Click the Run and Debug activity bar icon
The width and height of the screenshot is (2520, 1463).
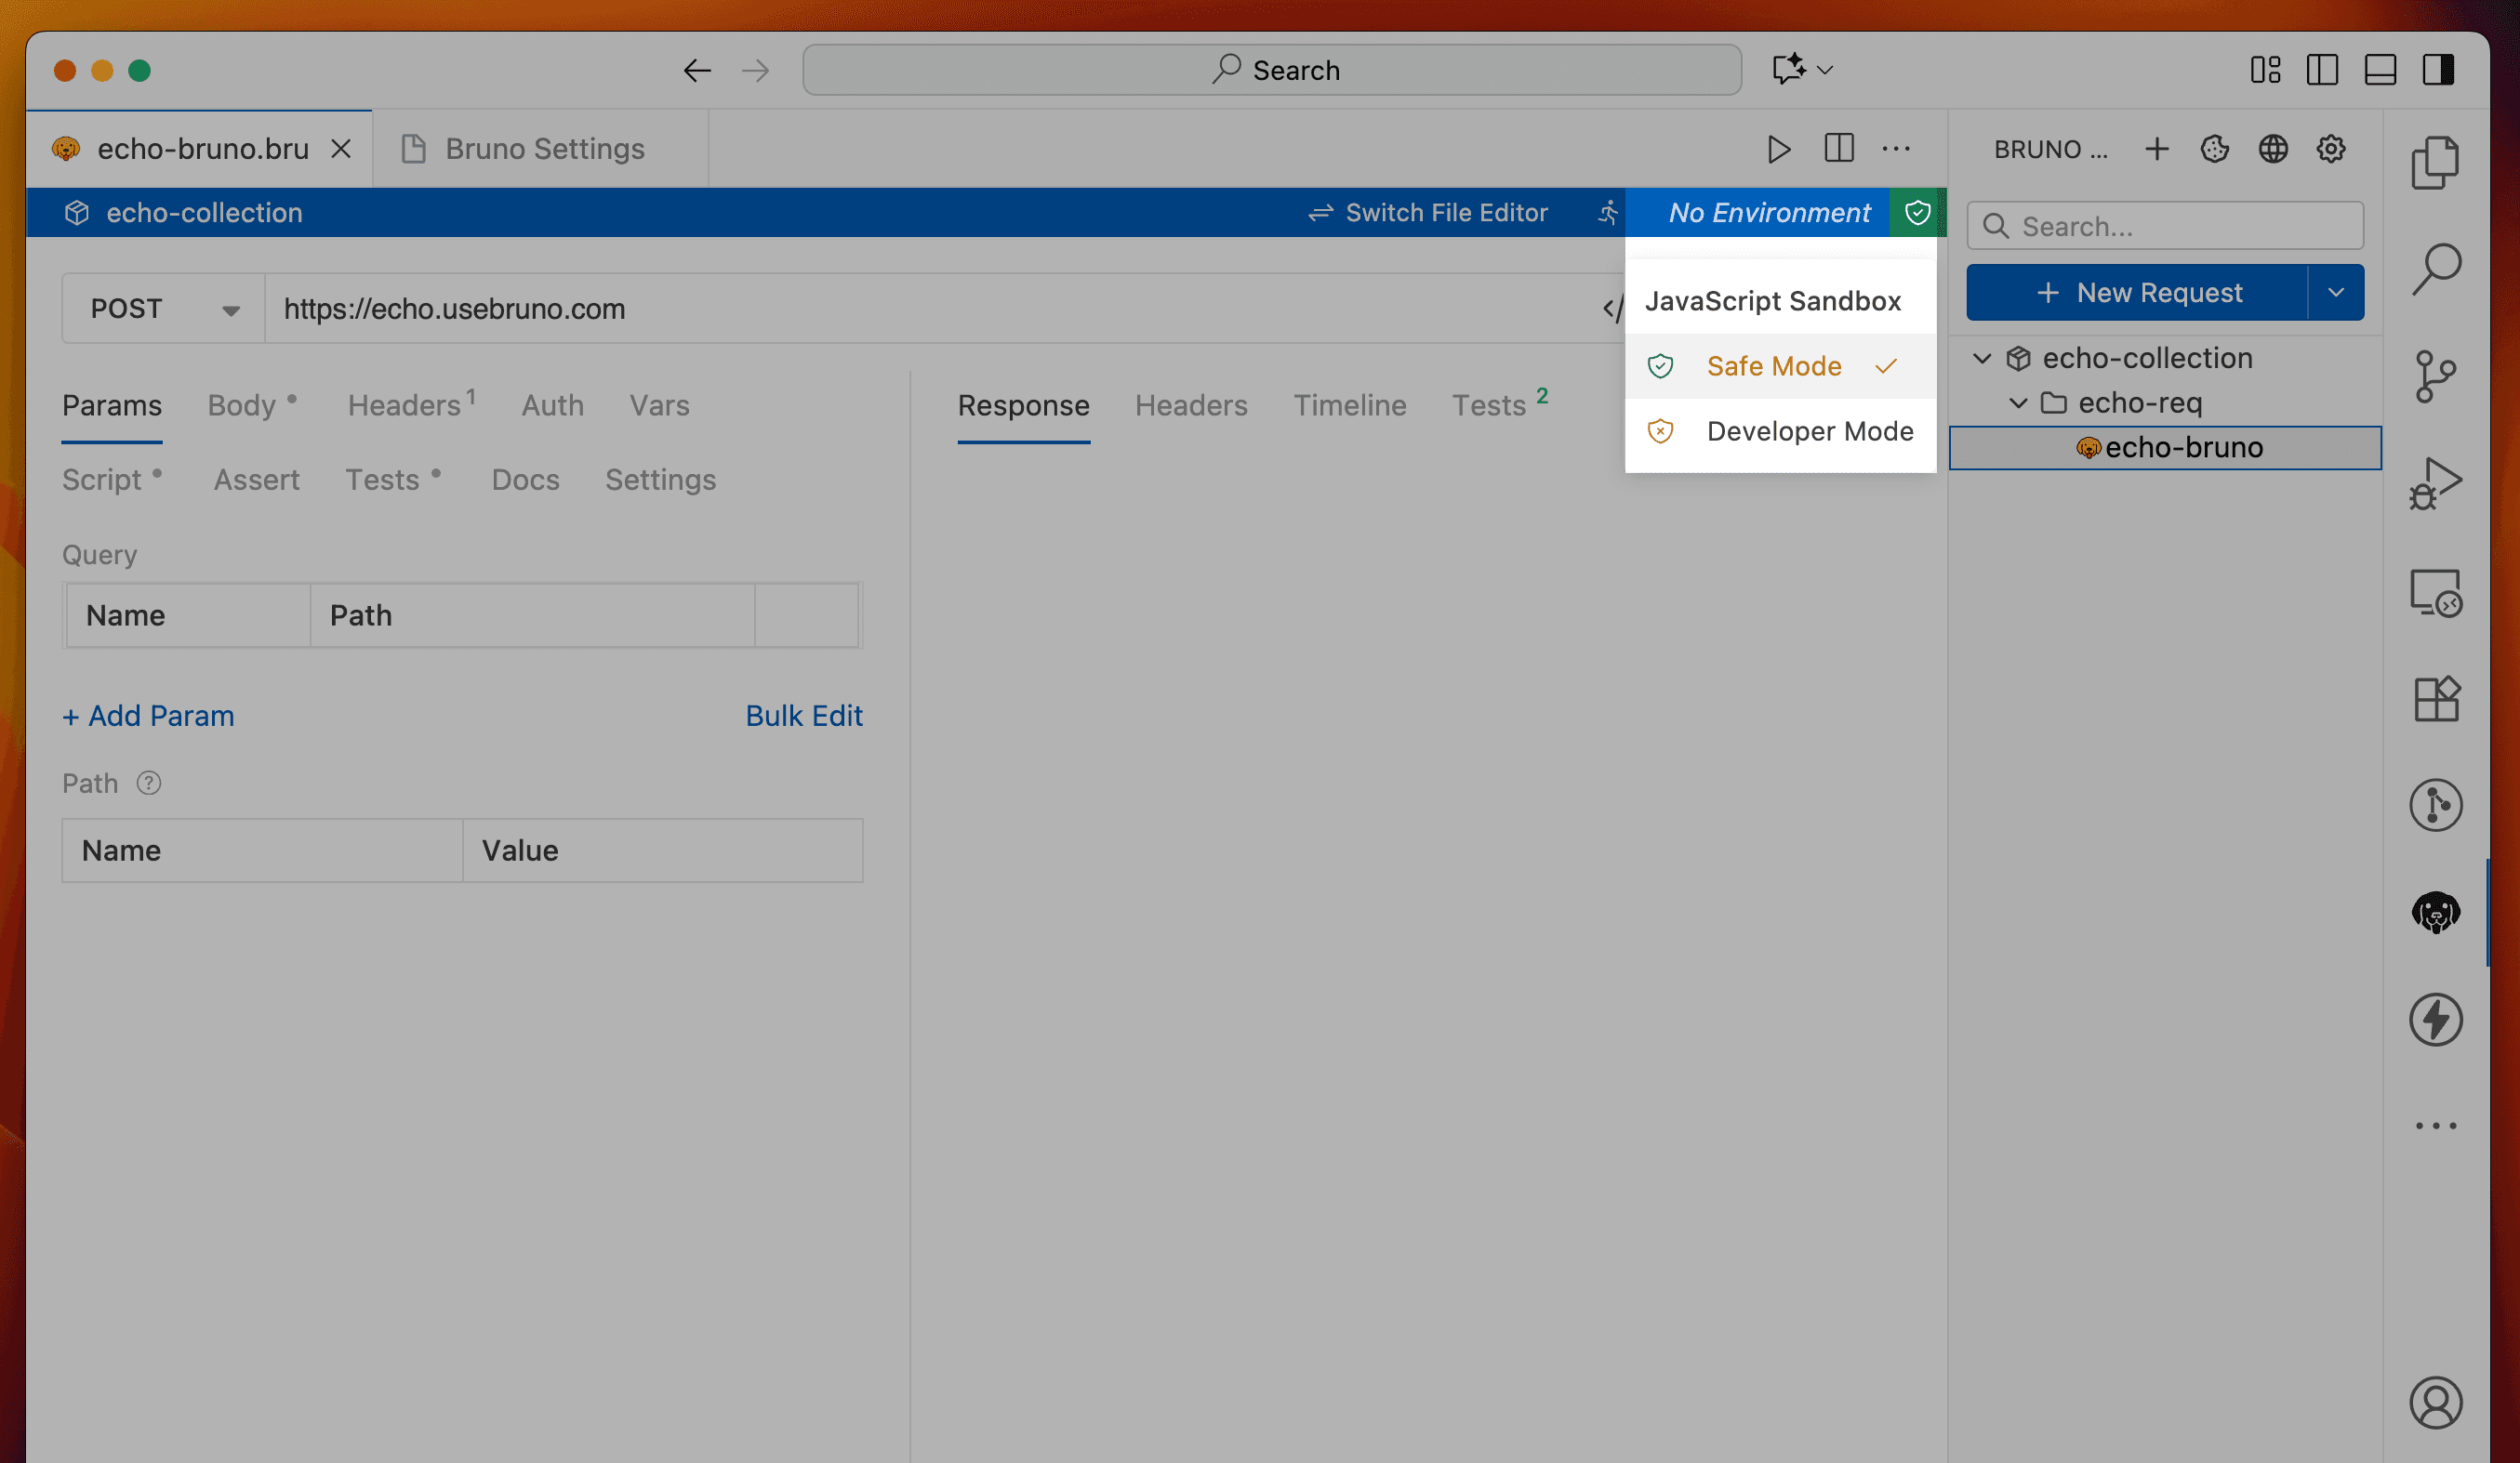(x=2435, y=482)
